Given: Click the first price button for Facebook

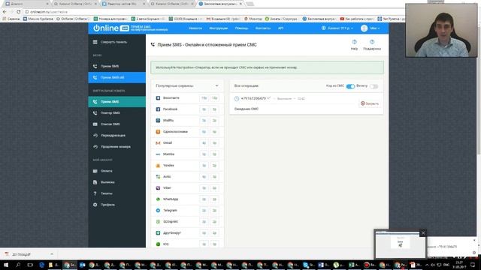Looking at the screenshot, I should (204, 109).
